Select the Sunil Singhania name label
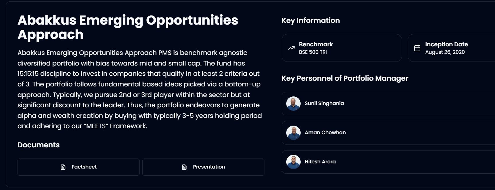 click(x=324, y=103)
